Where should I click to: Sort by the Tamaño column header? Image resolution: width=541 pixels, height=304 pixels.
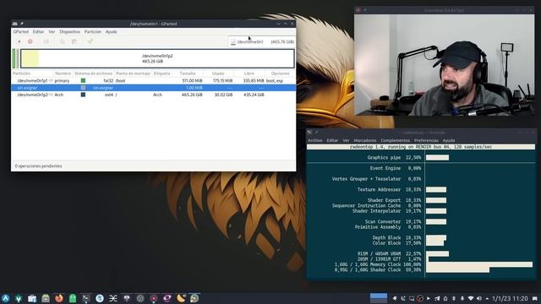coord(188,73)
